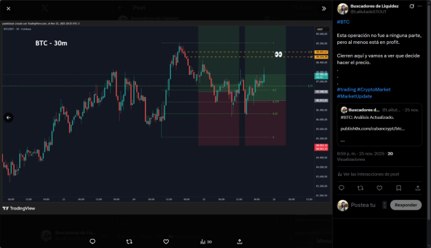The image size is (431, 248).
Task: Click the Responder button
Action: (406, 205)
